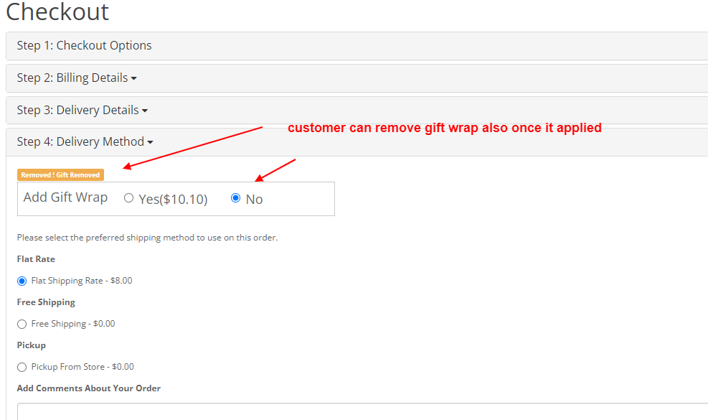This screenshot has width=708, height=420.
Task: Select Pickup From Store shipping method
Action: tap(22, 366)
